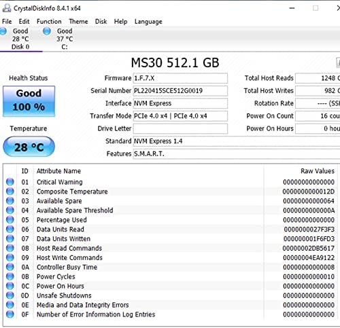Click status dot for Media and Data Integrity Errors
Image resolution: width=340 pixels, height=328 pixels.
[x=10, y=305]
